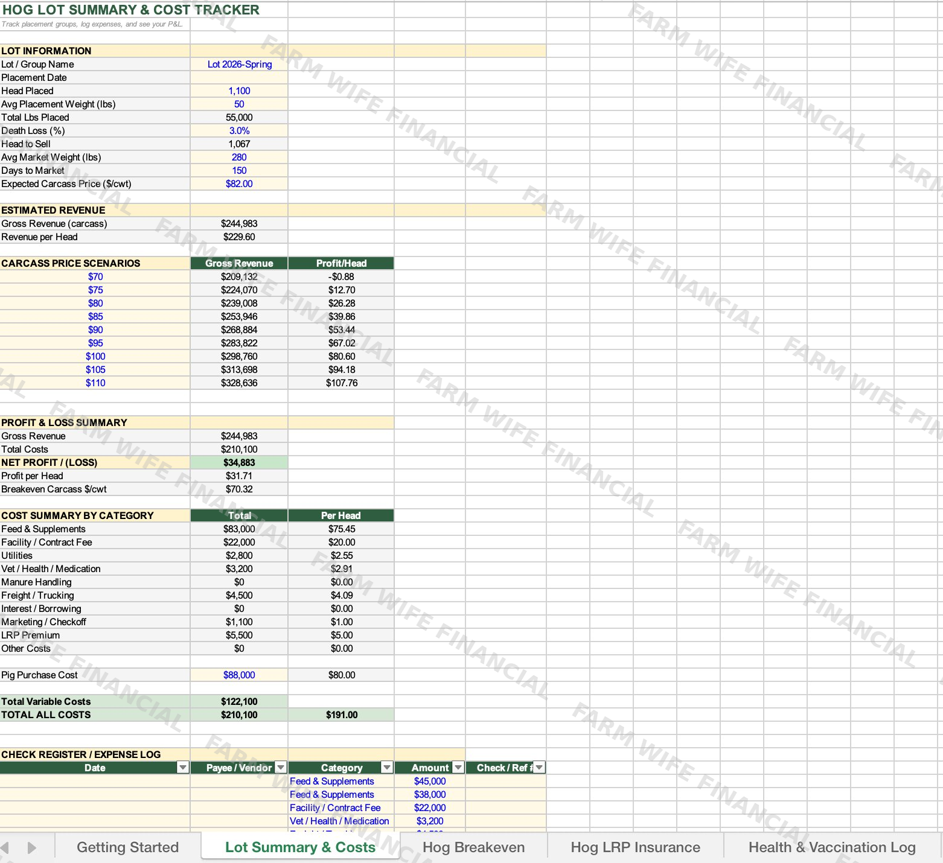Select the $38,000 expense log amount
Screen dimensions: 943x863
click(x=430, y=795)
